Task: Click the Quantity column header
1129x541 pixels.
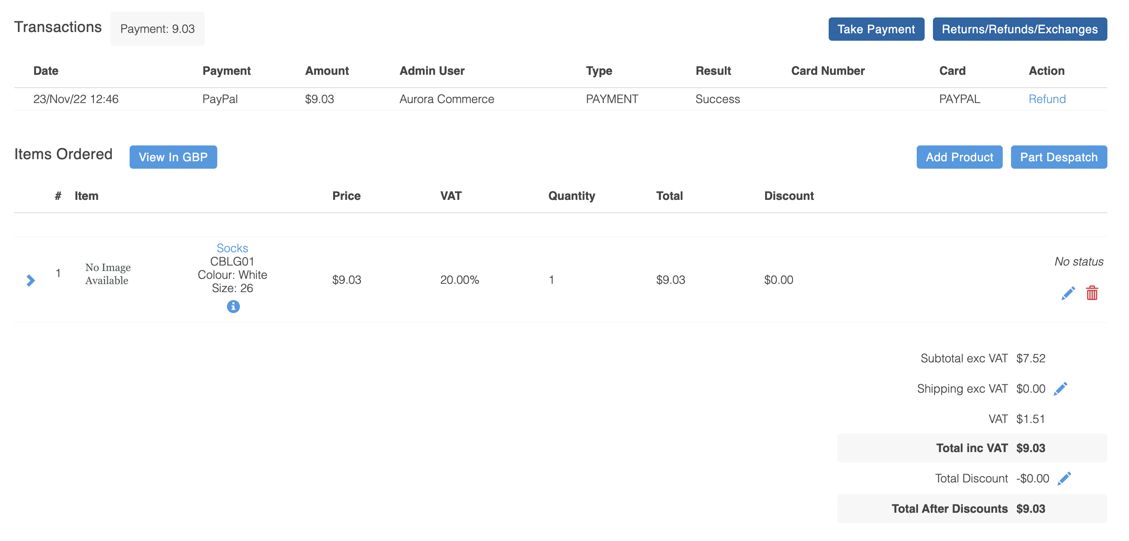Action: point(571,196)
